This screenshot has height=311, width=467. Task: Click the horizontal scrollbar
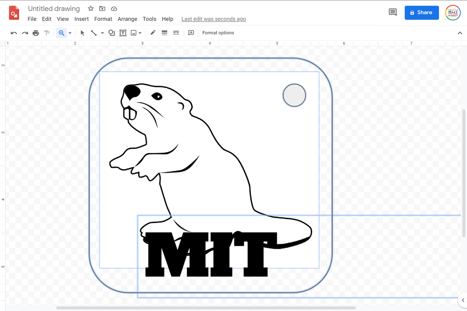pos(206,308)
